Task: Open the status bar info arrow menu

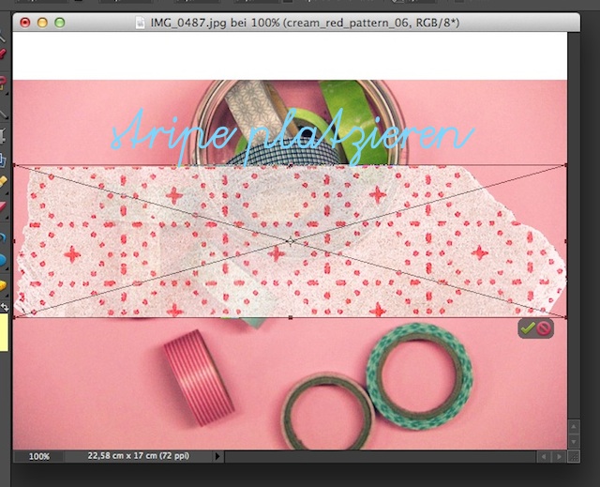Action: pyautogui.click(x=218, y=456)
